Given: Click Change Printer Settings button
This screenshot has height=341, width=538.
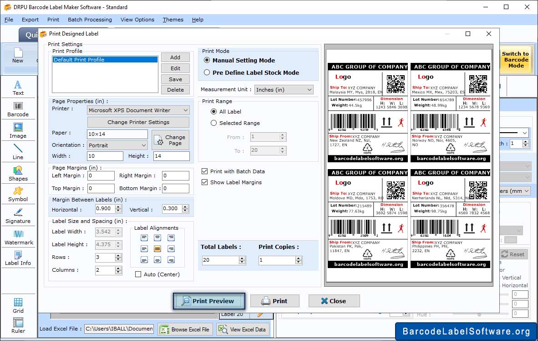Looking at the screenshot, I should pyautogui.click(x=138, y=122).
